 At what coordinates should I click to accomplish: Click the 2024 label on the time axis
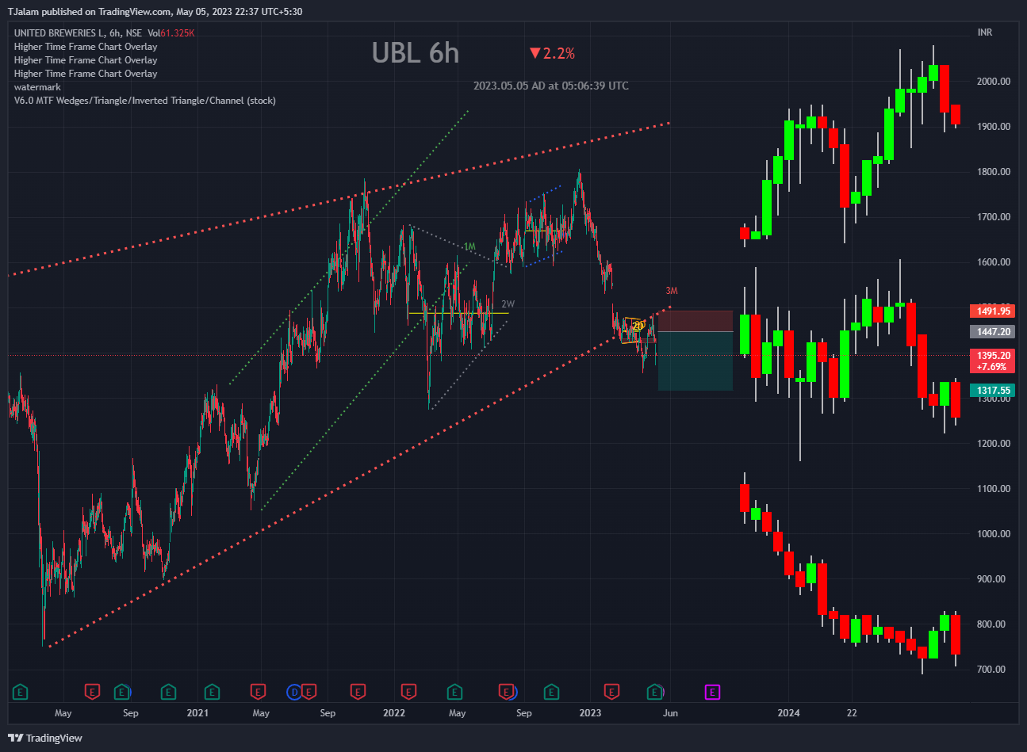coord(788,713)
